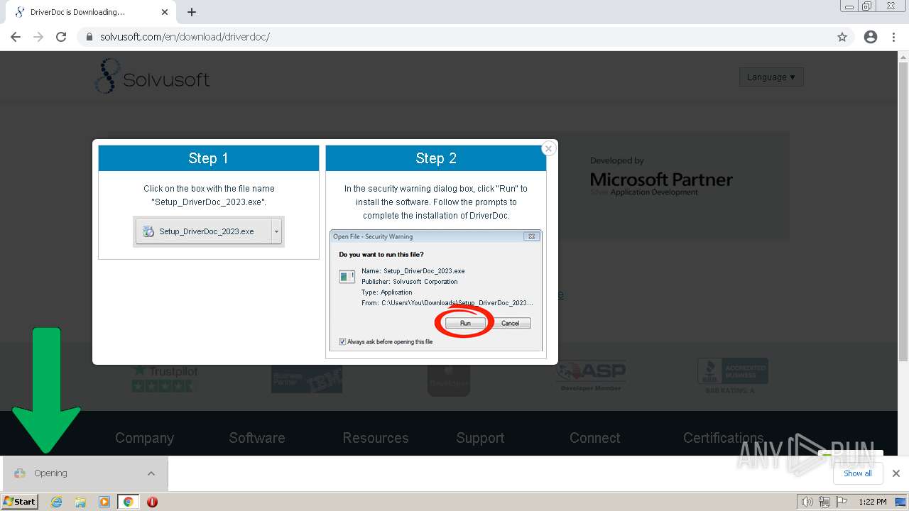Click the Trustpilot badge
Viewport: 909px width, 511px height.
click(165, 378)
